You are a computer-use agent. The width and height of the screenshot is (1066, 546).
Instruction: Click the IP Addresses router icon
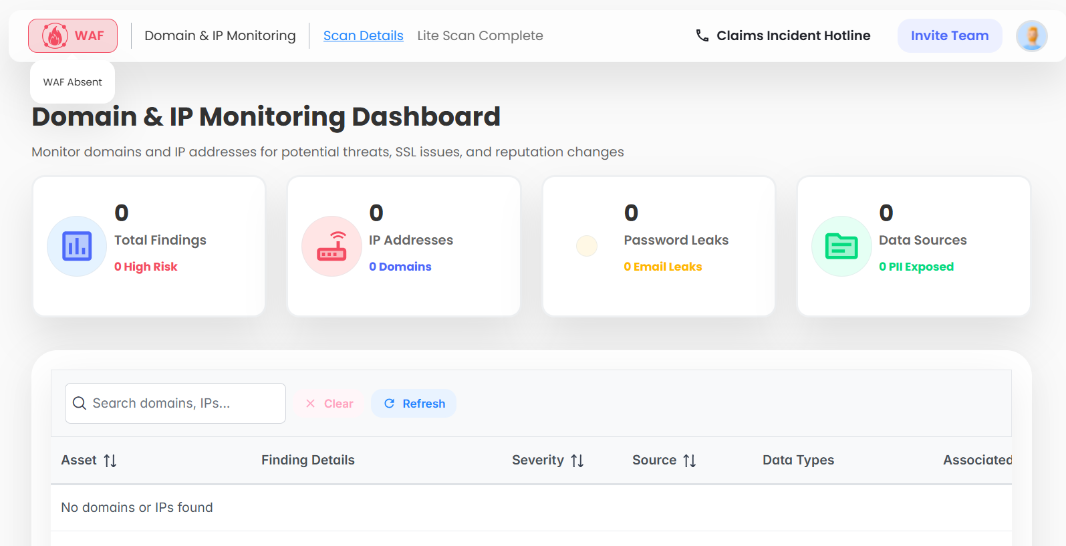(x=331, y=246)
